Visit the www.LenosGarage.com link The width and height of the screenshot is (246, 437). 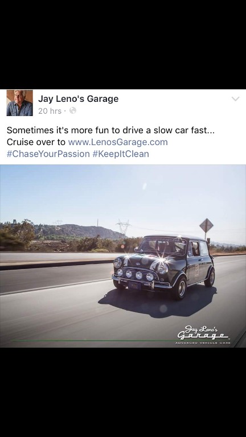click(118, 142)
